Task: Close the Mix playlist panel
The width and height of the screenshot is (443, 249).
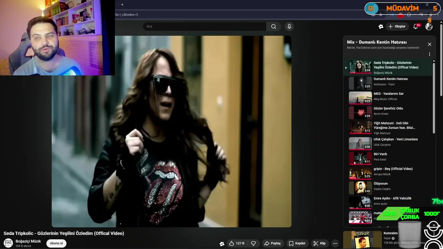Action: tap(430, 44)
